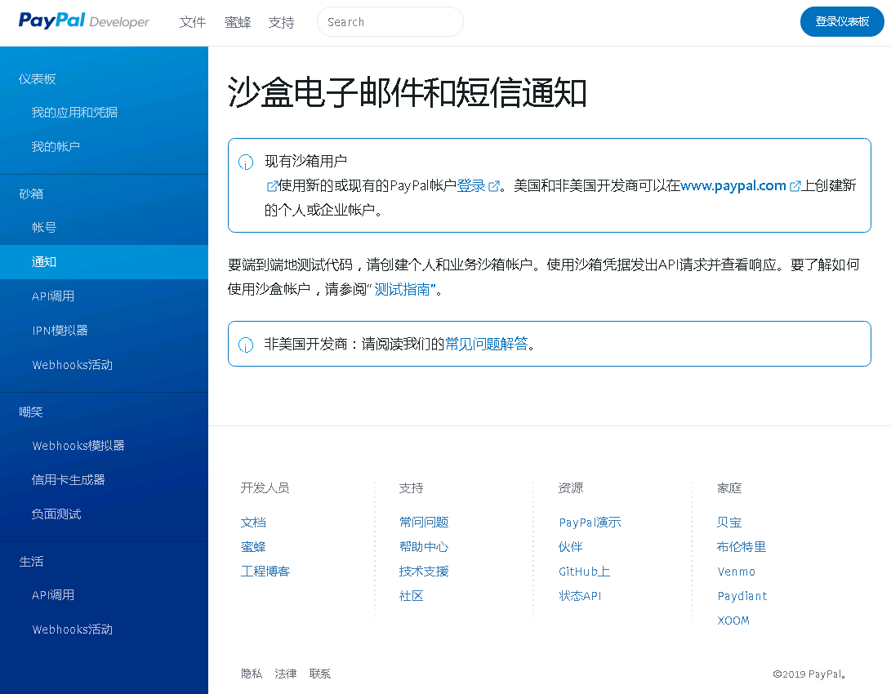Select 砂箱 sidebar heading
Viewport: 891px width, 694px height.
31,194
